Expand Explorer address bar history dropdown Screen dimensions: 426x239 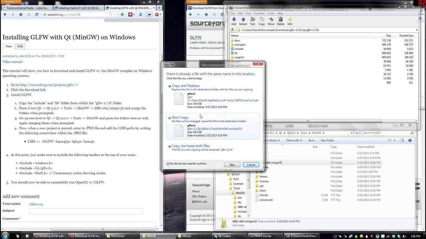point(352,133)
